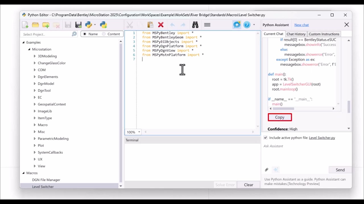The height and width of the screenshot is (204, 364).
Task: Click project tree scroll down arrow
Action: [x=121, y=186]
